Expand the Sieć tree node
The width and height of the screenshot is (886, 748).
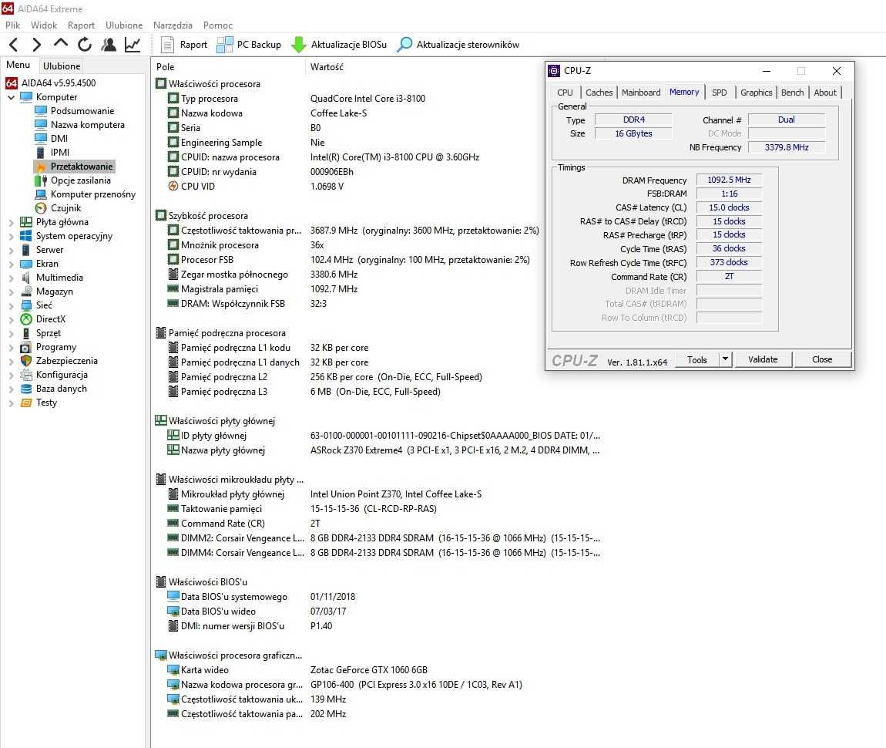pyautogui.click(x=11, y=306)
